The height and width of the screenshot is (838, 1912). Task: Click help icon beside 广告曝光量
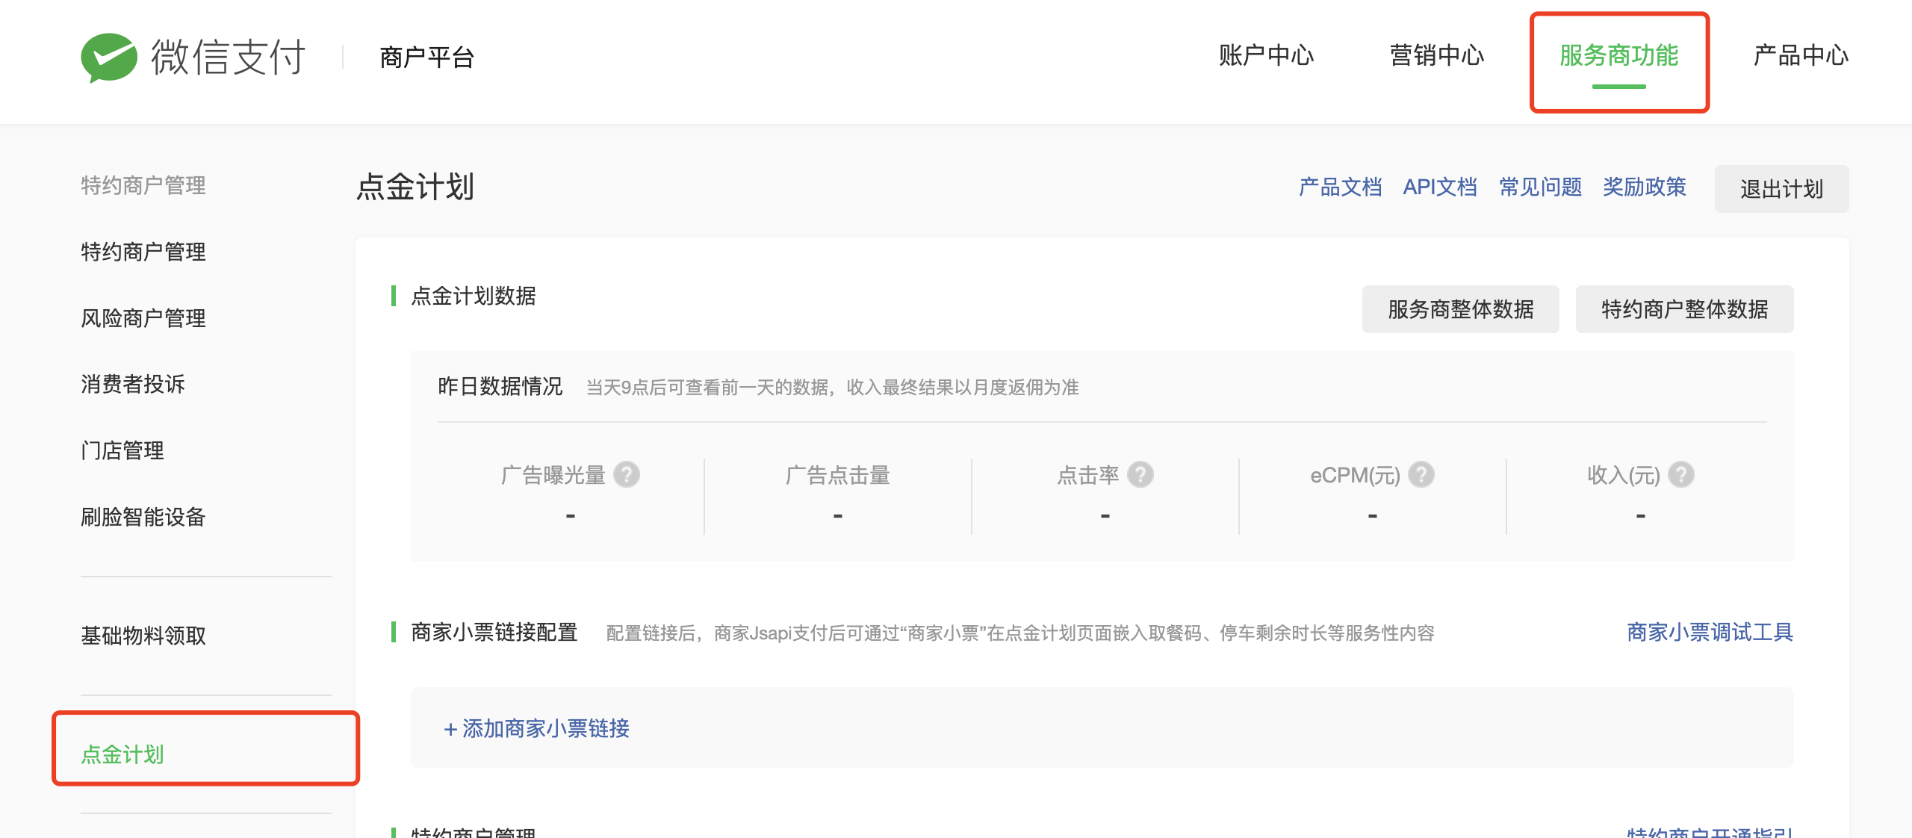click(627, 475)
